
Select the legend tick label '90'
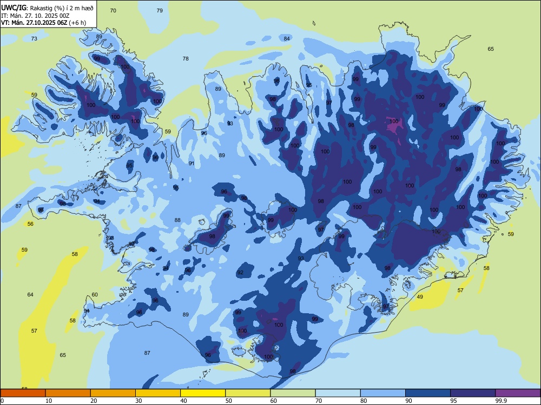click(x=408, y=401)
